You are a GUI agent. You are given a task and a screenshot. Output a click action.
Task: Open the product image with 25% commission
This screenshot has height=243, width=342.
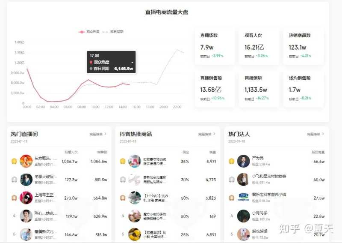[x=135, y=234]
